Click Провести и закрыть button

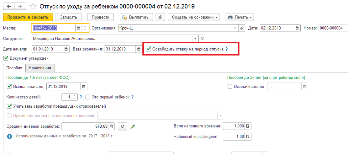[x=28, y=17]
